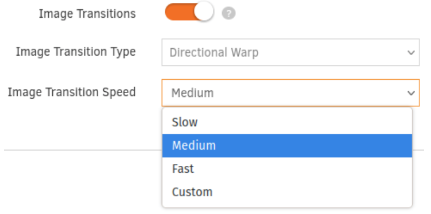Click the horizontal divider line to dismiss list
This screenshot has width=431, height=214.
[x=83, y=150]
